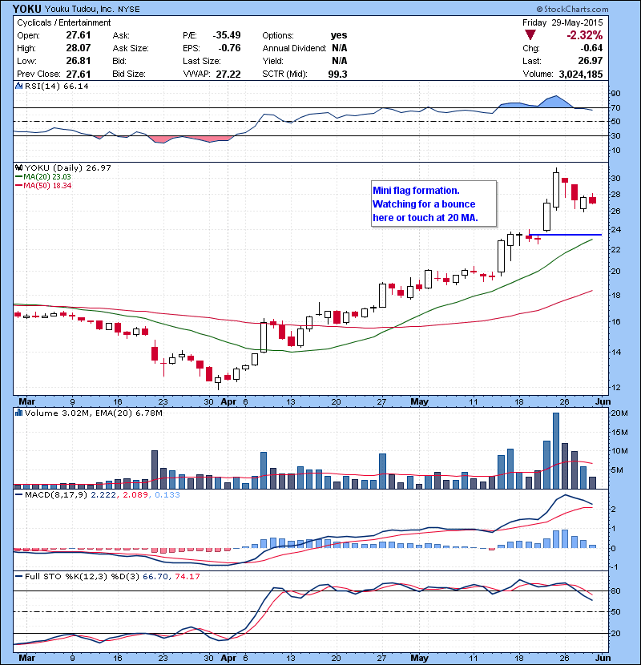
Task: Click the SCTR (Mid) value 99.3
Action: (337, 75)
